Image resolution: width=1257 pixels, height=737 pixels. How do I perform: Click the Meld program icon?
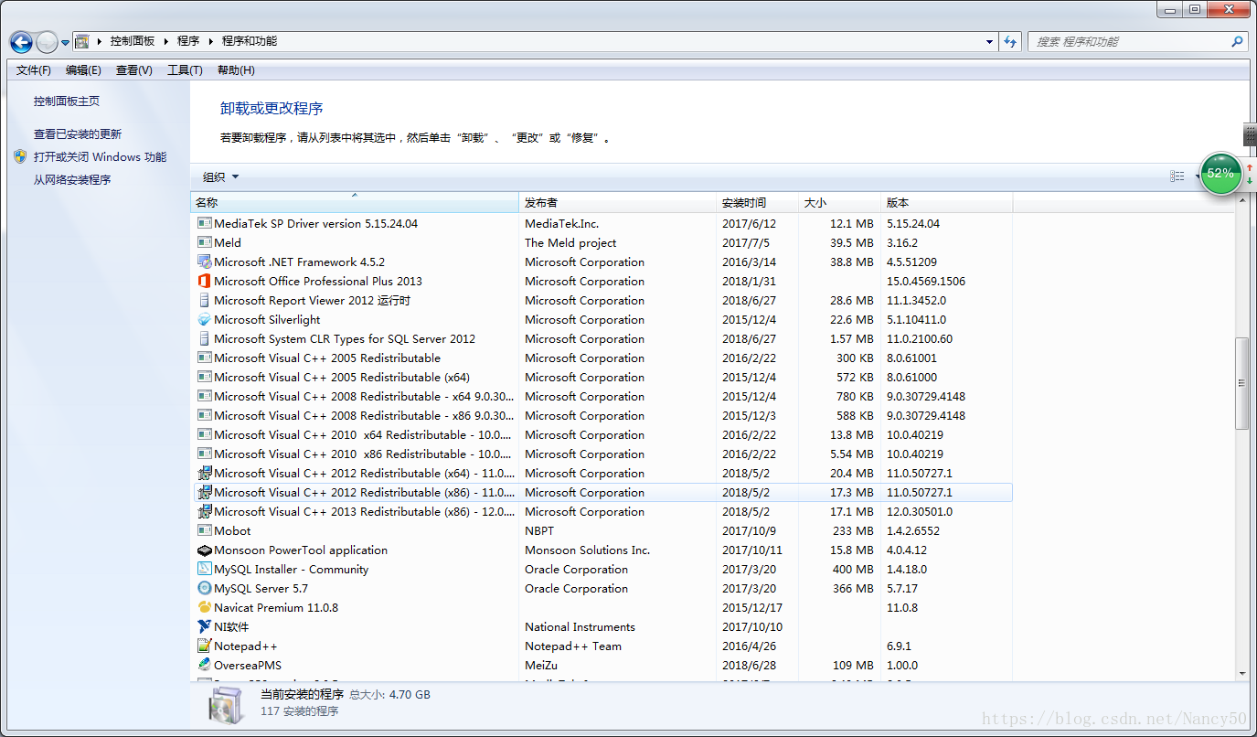tap(205, 242)
